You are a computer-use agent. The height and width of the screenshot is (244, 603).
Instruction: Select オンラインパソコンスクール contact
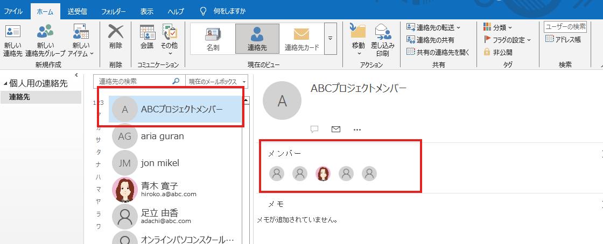[x=175, y=238]
